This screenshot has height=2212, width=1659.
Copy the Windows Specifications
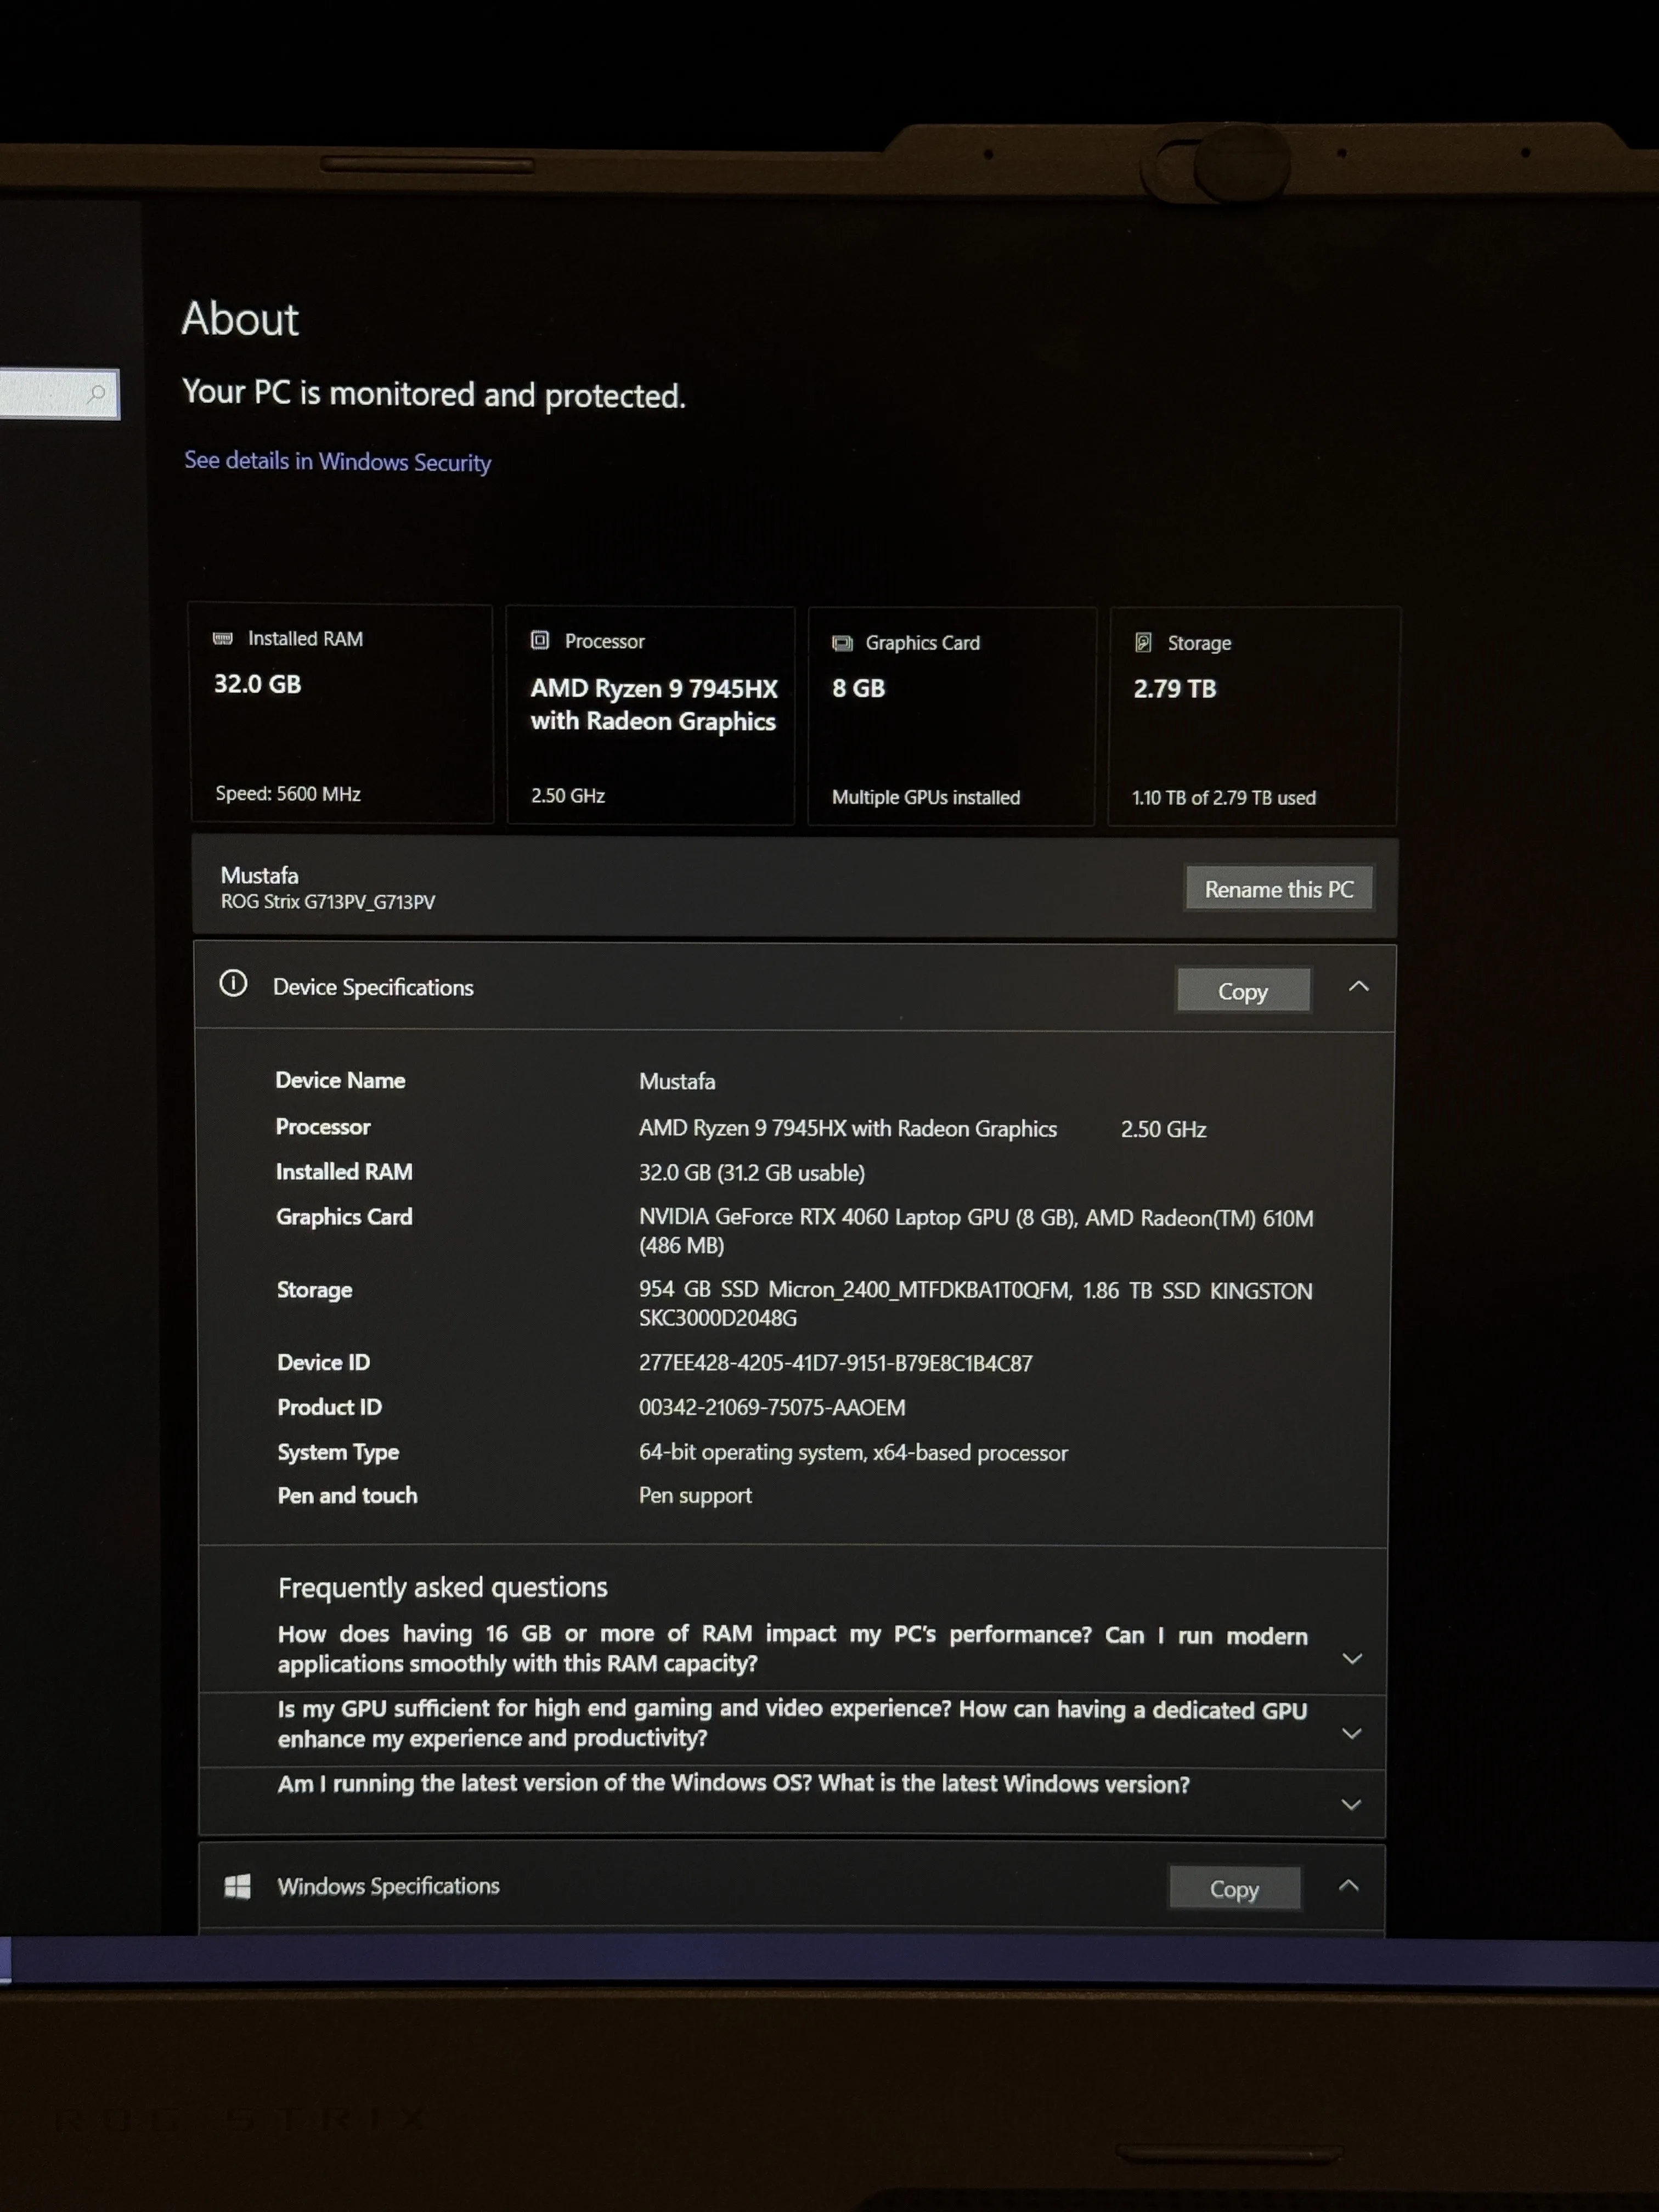pyautogui.click(x=1235, y=1888)
